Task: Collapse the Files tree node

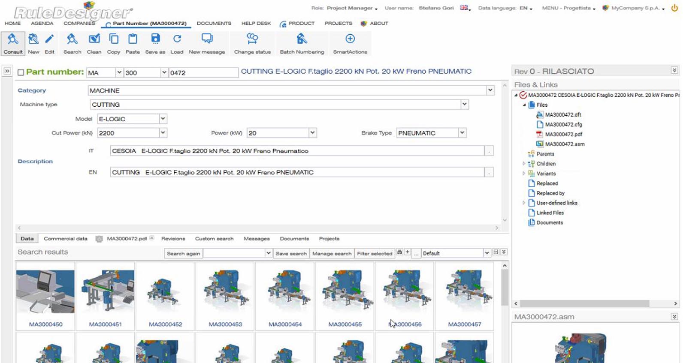Action: 524,105
